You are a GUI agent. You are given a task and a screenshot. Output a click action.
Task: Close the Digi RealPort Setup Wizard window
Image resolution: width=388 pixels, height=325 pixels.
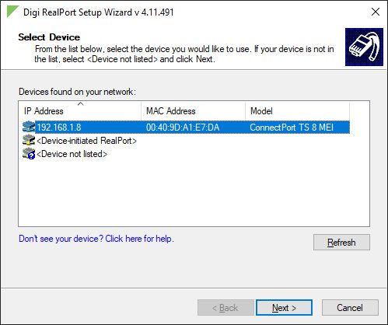tap(376, 12)
